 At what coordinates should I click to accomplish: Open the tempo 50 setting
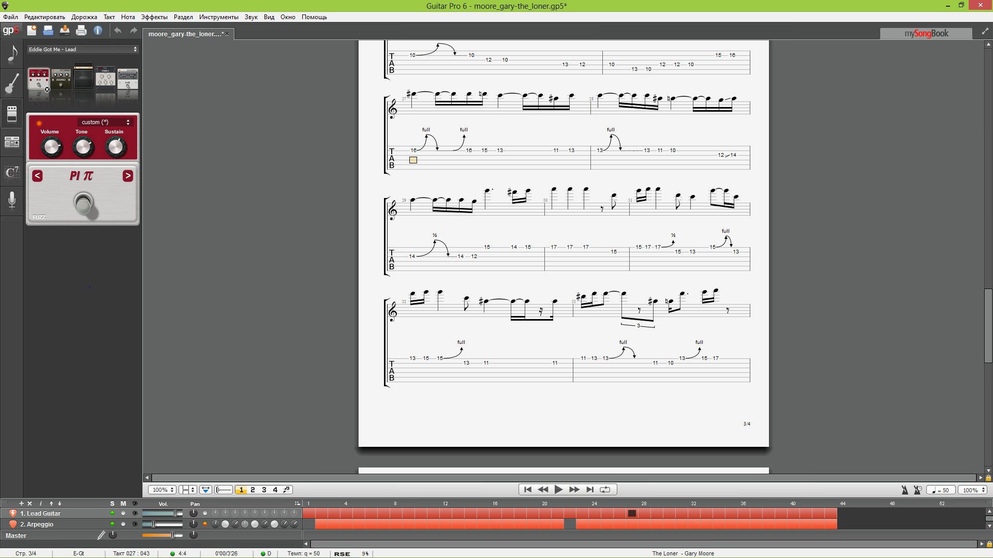pyautogui.click(x=941, y=490)
